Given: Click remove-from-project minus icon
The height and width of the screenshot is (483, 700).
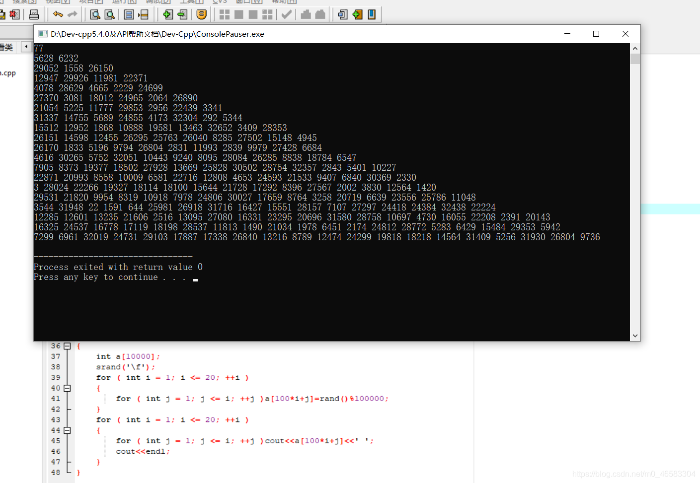Looking at the screenshot, I should tap(182, 14).
